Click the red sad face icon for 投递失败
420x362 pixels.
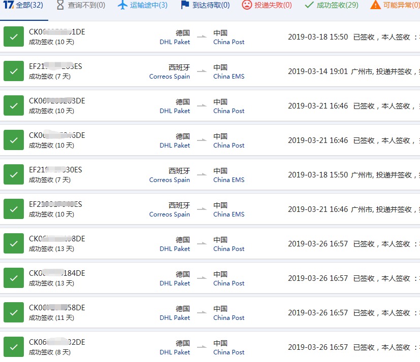[246, 5]
